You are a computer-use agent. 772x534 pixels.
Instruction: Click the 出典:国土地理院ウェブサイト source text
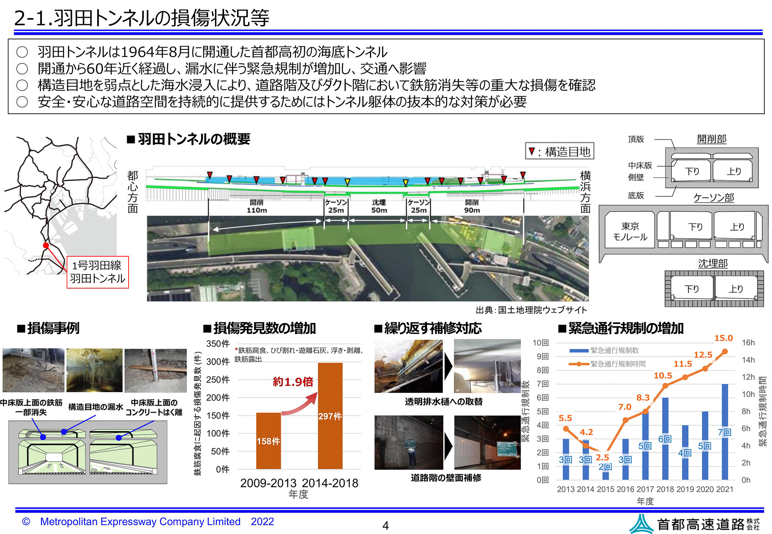[x=531, y=310]
